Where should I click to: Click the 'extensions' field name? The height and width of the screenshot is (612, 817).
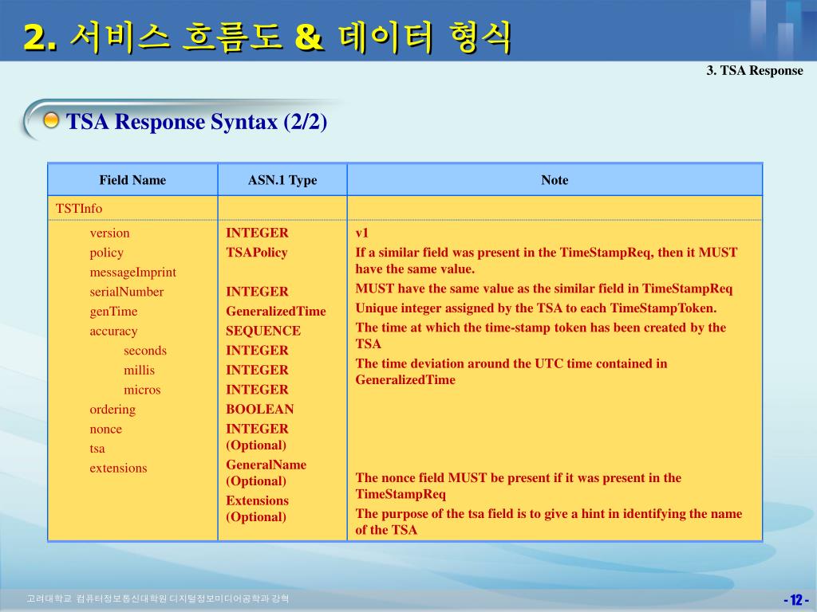118,469
